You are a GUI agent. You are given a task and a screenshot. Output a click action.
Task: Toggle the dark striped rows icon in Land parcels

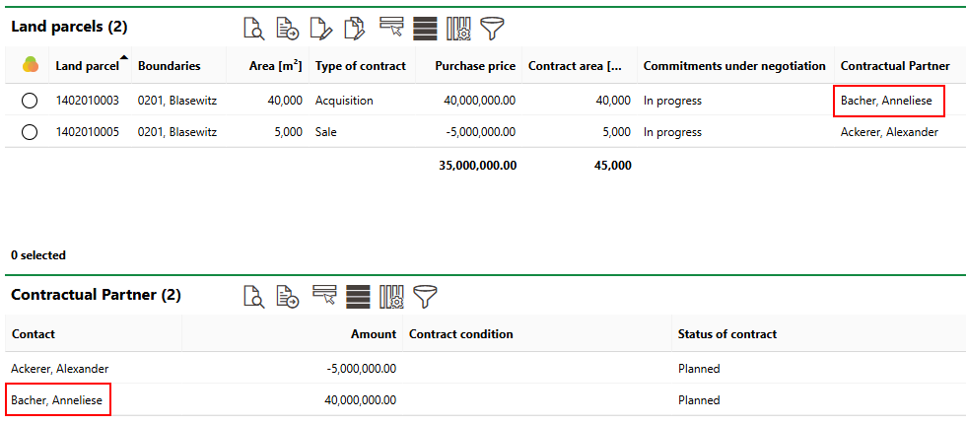pos(425,29)
